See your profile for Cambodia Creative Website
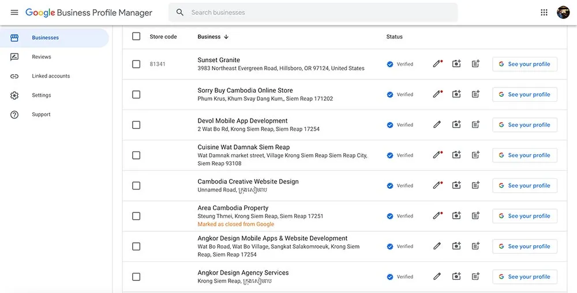The image size is (577, 293). tap(524, 186)
